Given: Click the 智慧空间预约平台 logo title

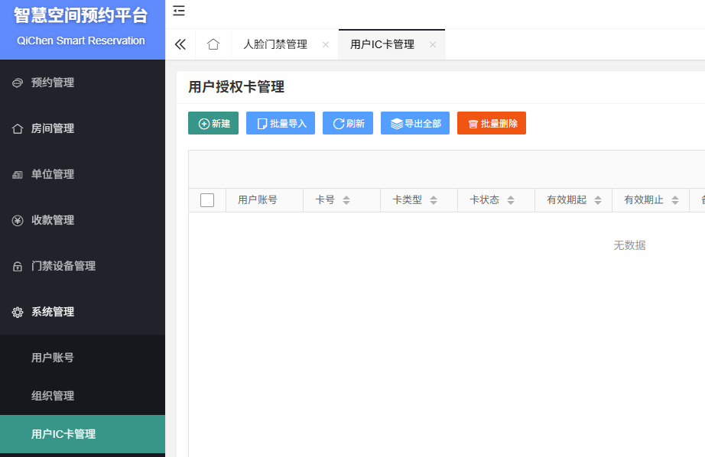Looking at the screenshot, I should pos(81,16).
